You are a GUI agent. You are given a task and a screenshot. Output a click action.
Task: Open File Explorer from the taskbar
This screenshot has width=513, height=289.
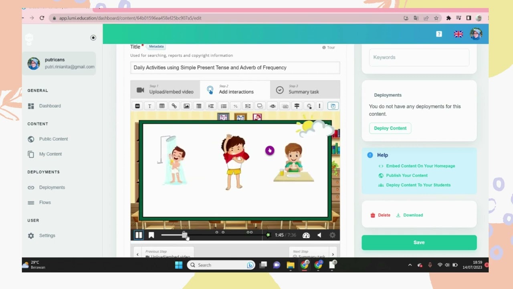tap(291, 265)
